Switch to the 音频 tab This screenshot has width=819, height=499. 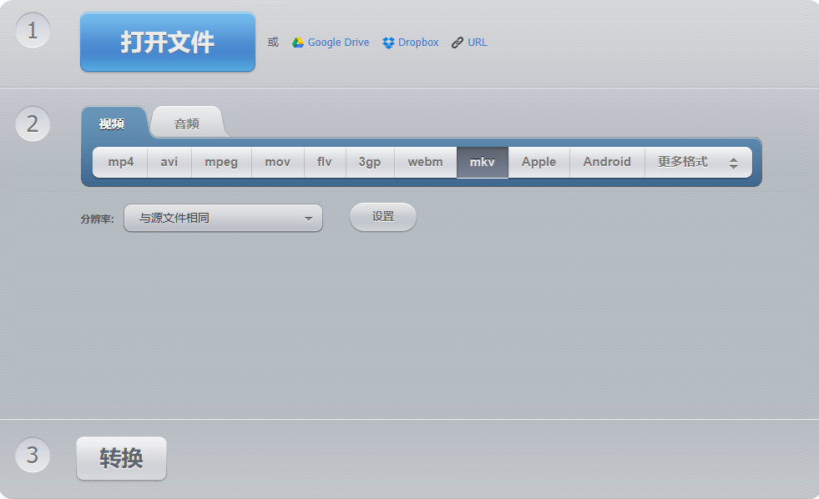coord(185,122)
